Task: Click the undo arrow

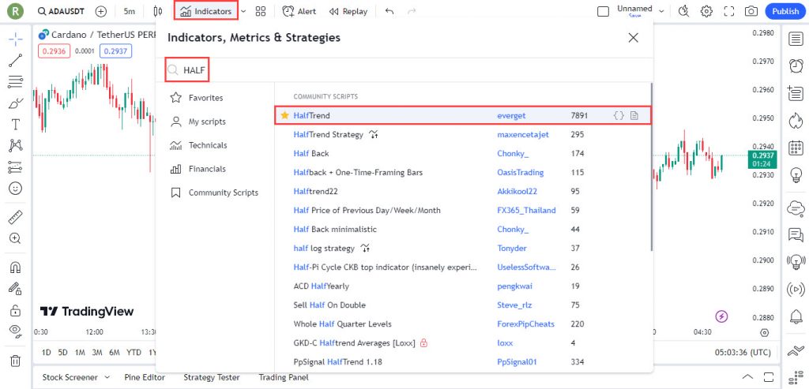Action: [389, 11]
